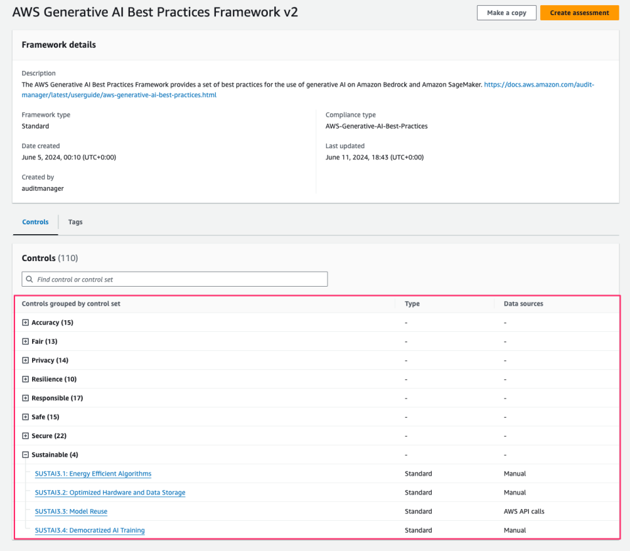630x551 pixels.
Task: Open the SUSTAI3.3 Model Reuse control
Action: point(71,511)
